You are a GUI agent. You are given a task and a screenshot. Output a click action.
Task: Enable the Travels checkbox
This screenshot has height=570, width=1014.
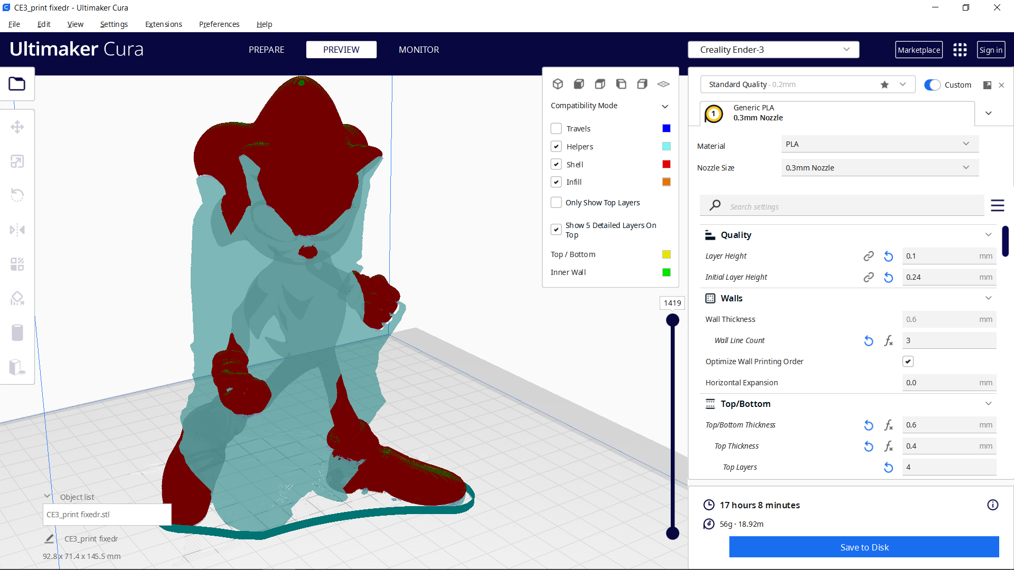point(556,129)
